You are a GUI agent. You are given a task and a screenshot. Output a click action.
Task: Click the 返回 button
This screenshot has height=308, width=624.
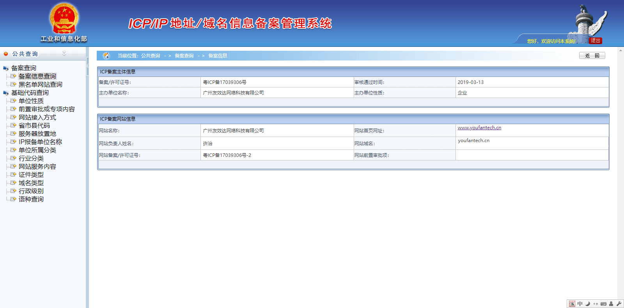click(x=592, y=56)
